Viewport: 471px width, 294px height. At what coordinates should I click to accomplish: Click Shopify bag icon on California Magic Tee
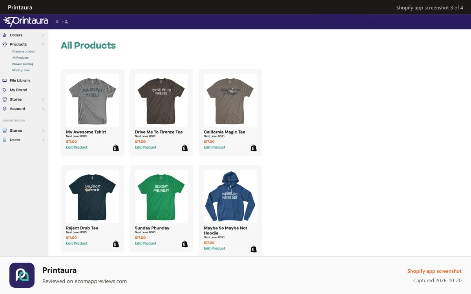pos(254,148)
